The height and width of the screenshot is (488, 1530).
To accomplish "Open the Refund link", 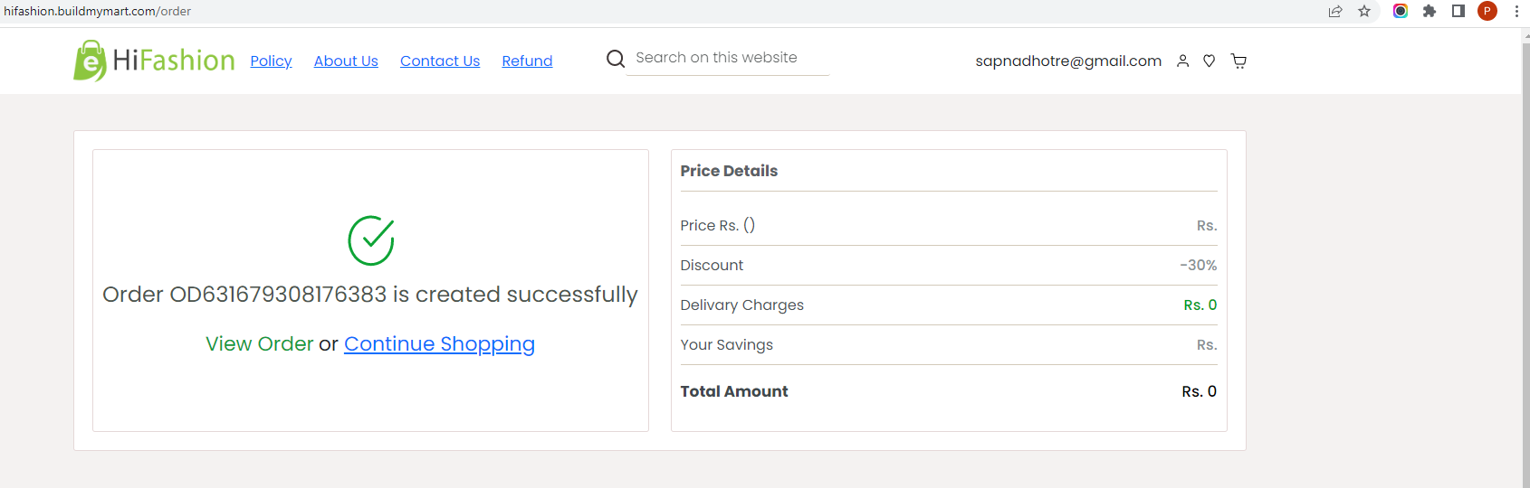I will coord(527,61).
